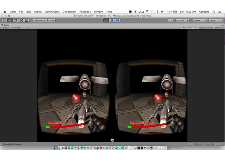Open the Trash in the Dock
225x160 pixels.
click(165, 148)
